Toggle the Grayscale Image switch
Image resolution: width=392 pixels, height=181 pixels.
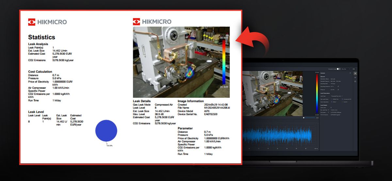point(338,69)
